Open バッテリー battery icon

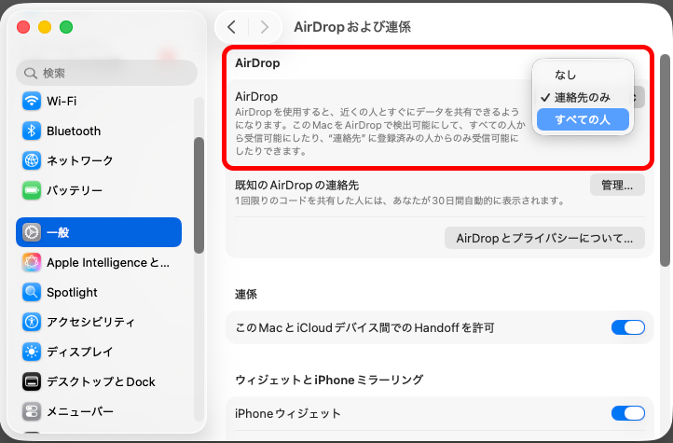(x=32, y=190)
